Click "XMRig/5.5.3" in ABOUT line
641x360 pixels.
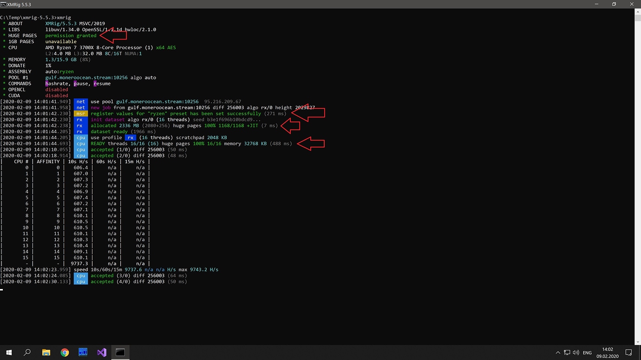click(x=61, y=23)
